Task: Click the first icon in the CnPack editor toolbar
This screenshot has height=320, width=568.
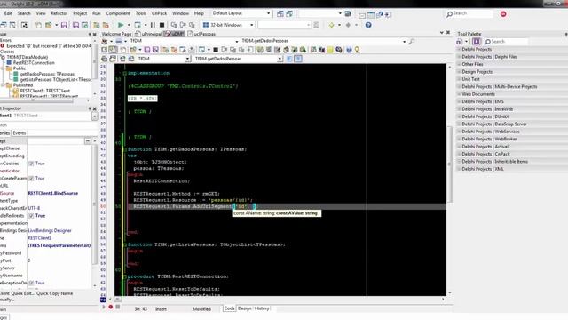Action: point(105,50)
